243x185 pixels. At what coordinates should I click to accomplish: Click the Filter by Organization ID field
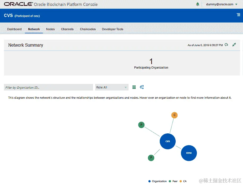tap(48, 87)
